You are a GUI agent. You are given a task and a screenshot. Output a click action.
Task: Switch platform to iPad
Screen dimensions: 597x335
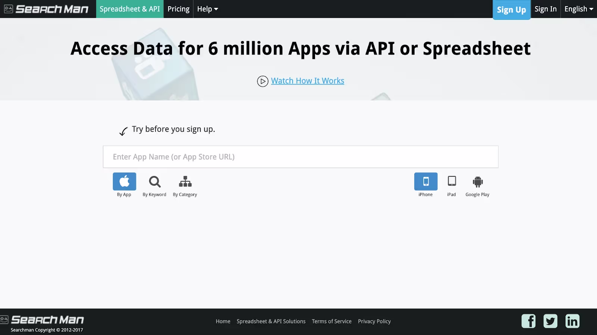(452, 181)
